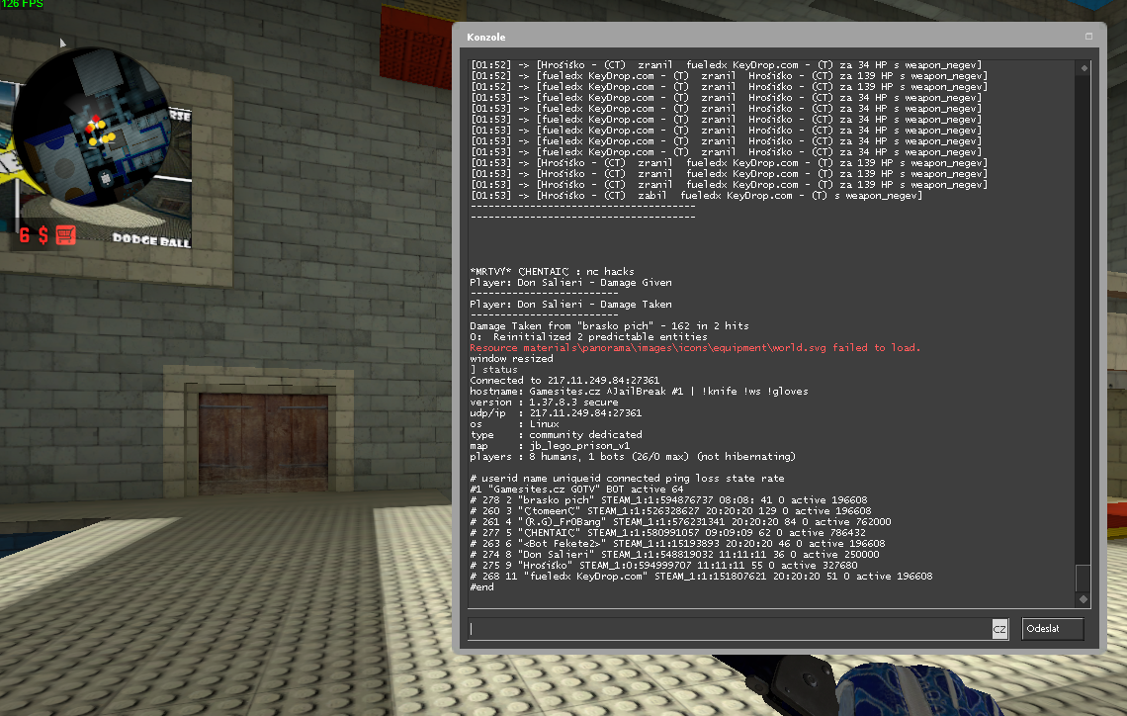Viewport: 1127px width, 716px height.
Task: Grab the console scrollbar thumb
Action: 1084,577
